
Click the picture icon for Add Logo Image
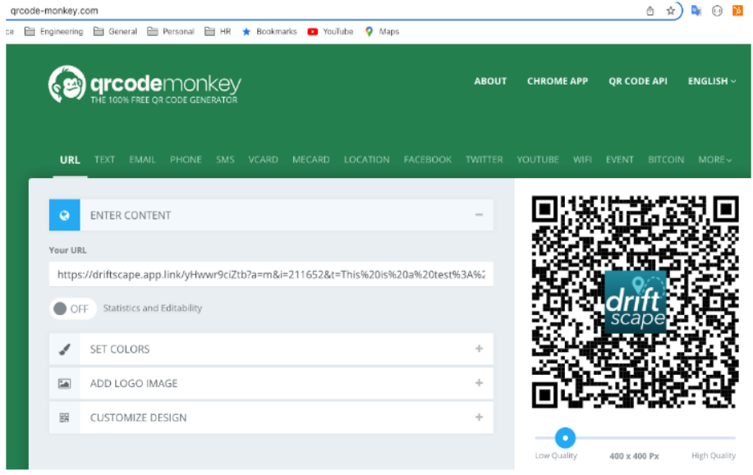(64, 383)
